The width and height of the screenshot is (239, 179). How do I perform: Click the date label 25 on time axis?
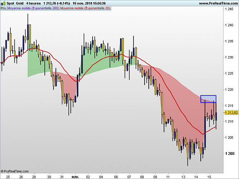coord(8,177)
